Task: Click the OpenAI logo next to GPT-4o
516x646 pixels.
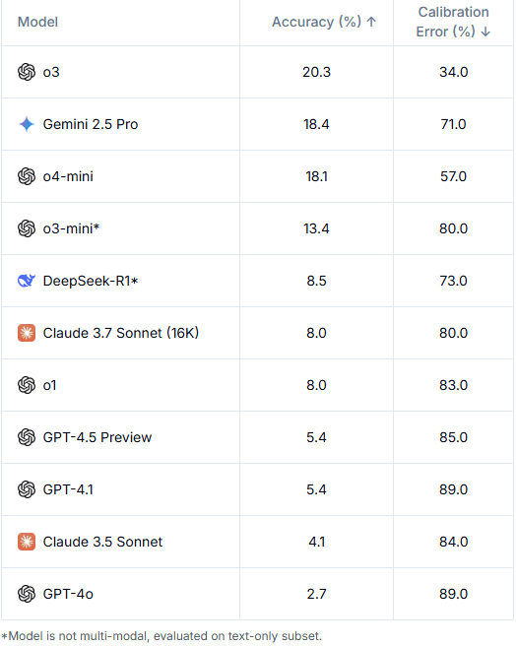Action: point(27,594)
